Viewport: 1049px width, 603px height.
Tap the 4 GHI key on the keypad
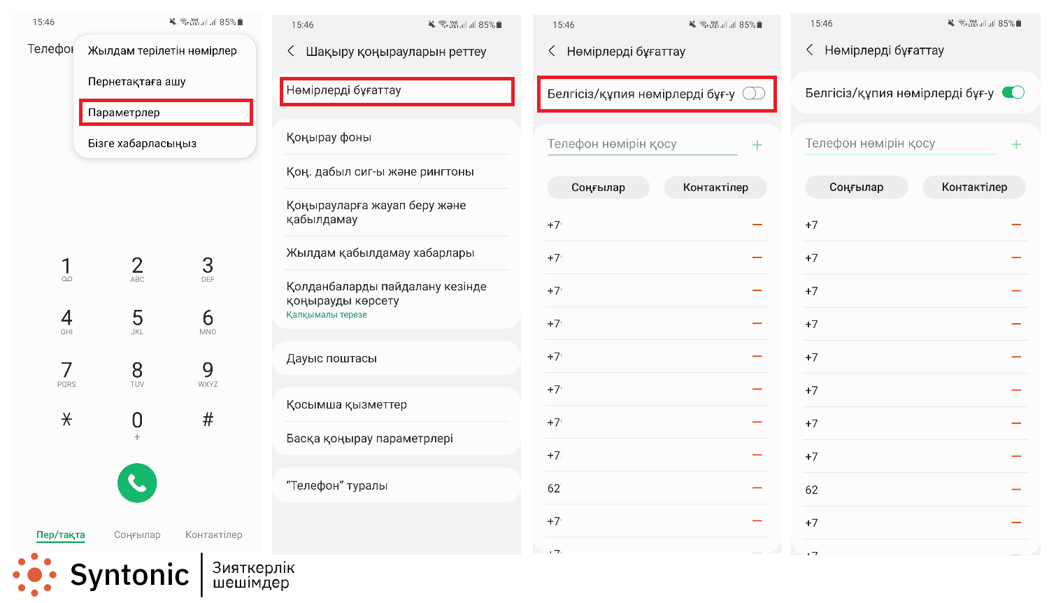click(66, 322)
